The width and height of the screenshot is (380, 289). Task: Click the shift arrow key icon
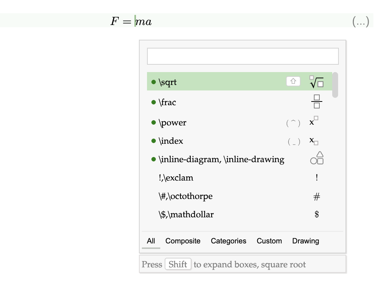[293, 82]
